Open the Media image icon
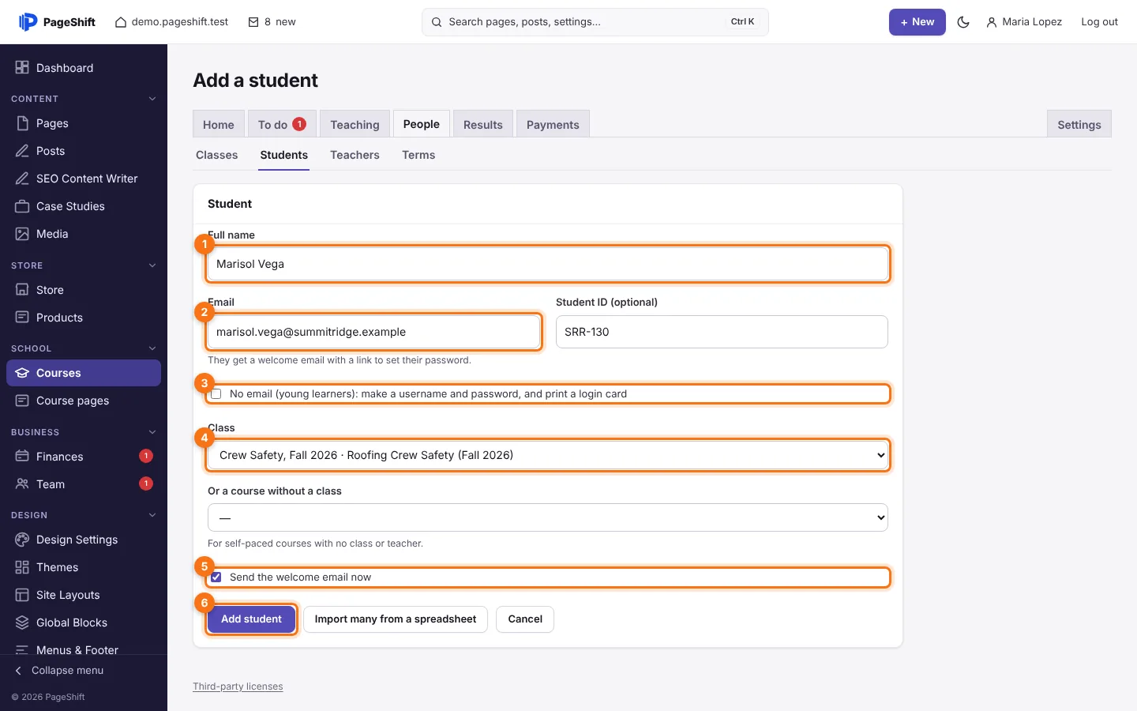The width and height of the screenshot is (1137, 711). 22,234
